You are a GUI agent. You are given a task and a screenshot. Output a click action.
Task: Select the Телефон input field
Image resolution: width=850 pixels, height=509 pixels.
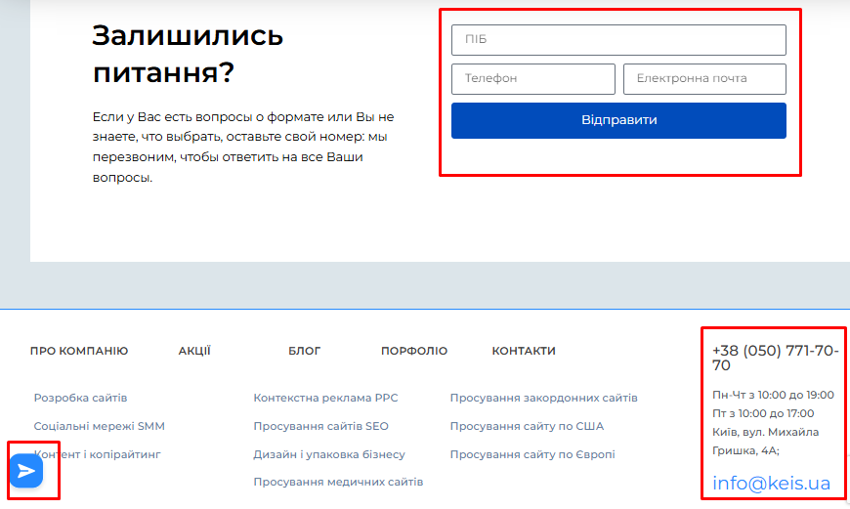pyautogui.click(x=532, y=78)
